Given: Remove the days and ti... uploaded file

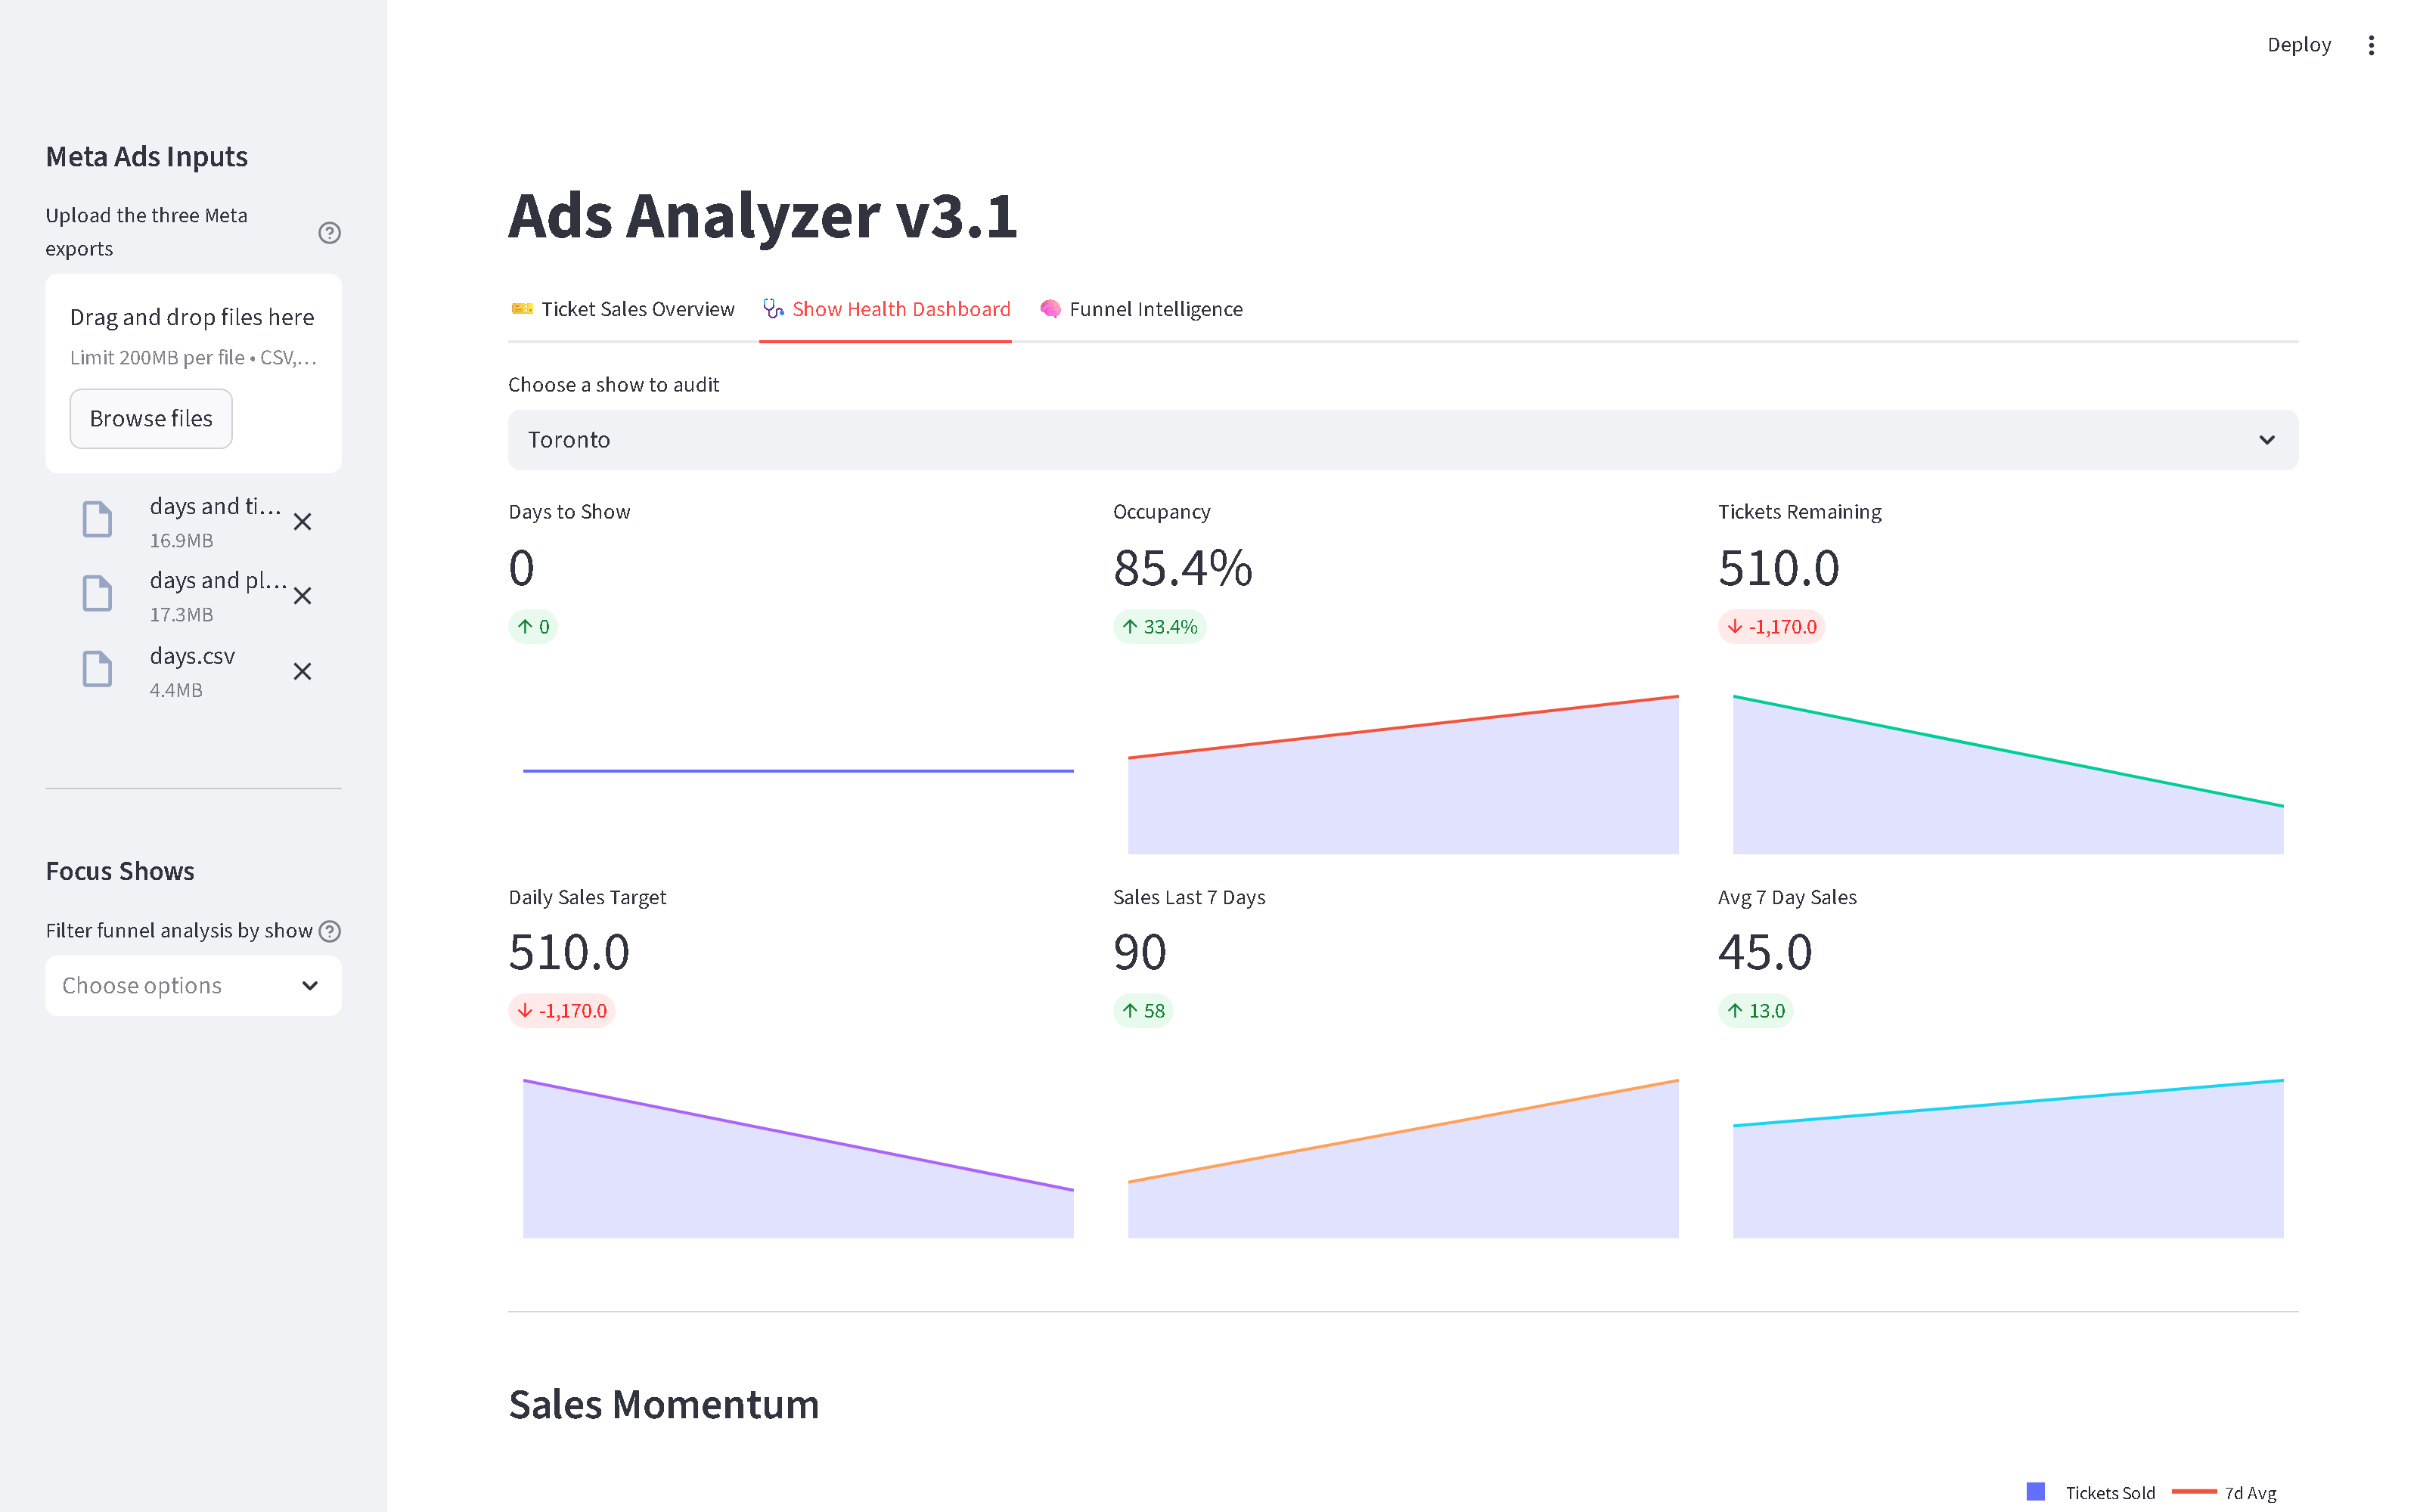Looking at the screenshot, I should coord(302,521).
